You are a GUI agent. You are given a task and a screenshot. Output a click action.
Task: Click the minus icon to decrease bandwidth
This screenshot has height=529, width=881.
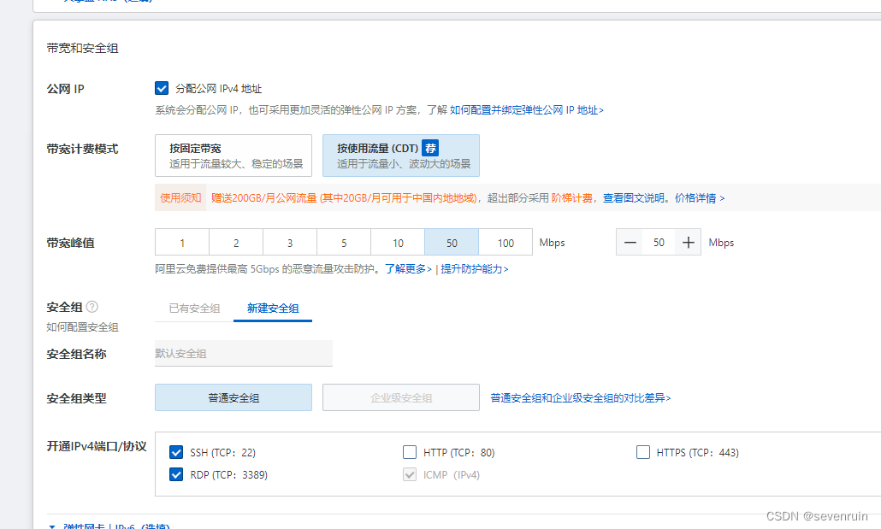(630, 243)
